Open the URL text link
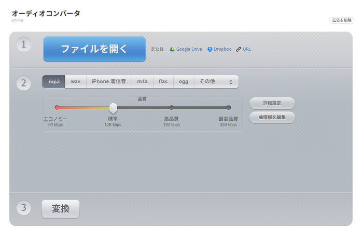 point(247,49)
